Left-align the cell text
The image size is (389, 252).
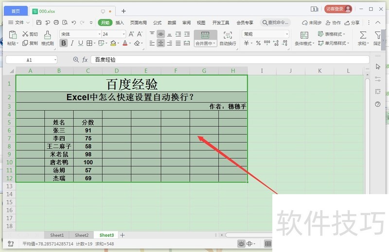152,43
